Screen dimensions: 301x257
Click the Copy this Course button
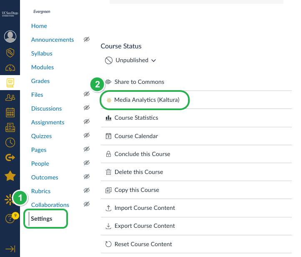pyautogui.click(x=136, y=190)
